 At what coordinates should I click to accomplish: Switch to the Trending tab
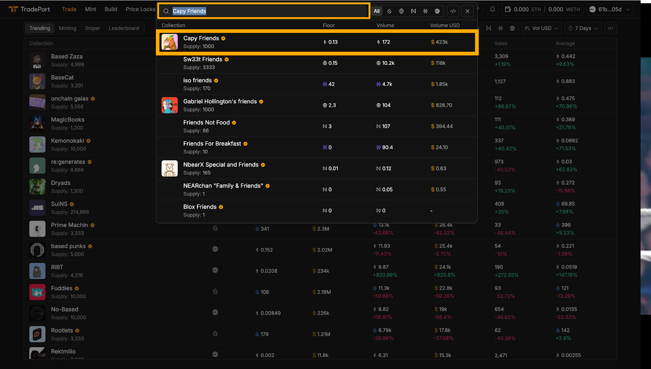click(x=40, y=28)
